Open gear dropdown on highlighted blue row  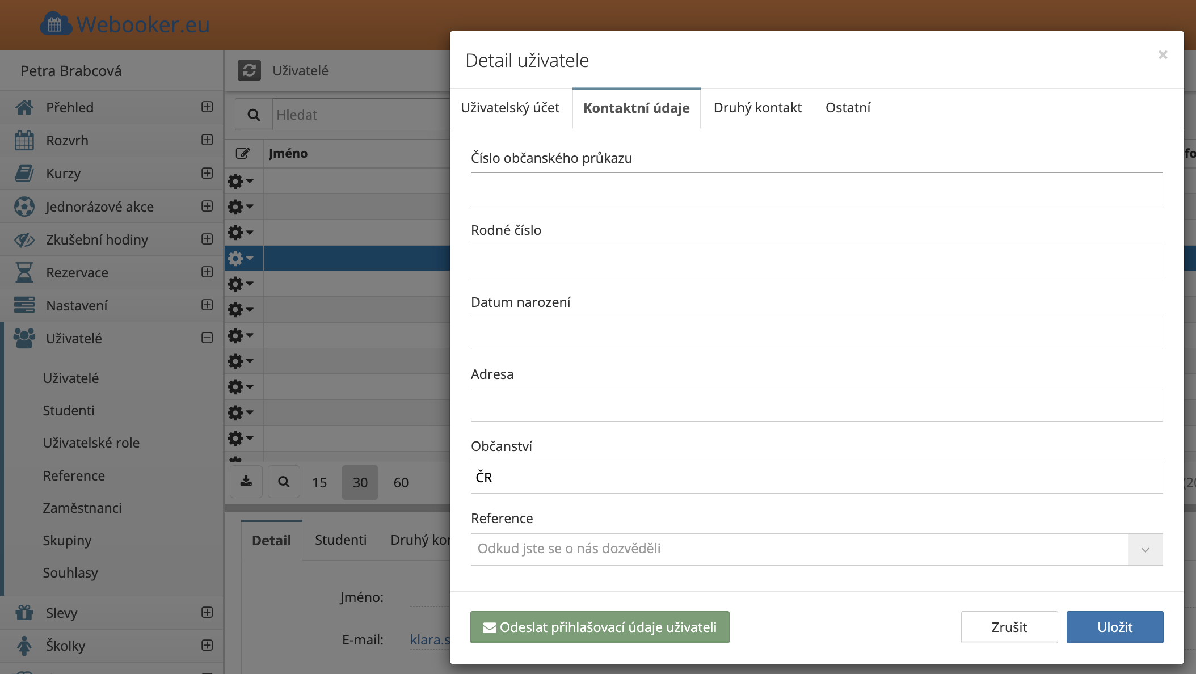click(x=241, y=259)
